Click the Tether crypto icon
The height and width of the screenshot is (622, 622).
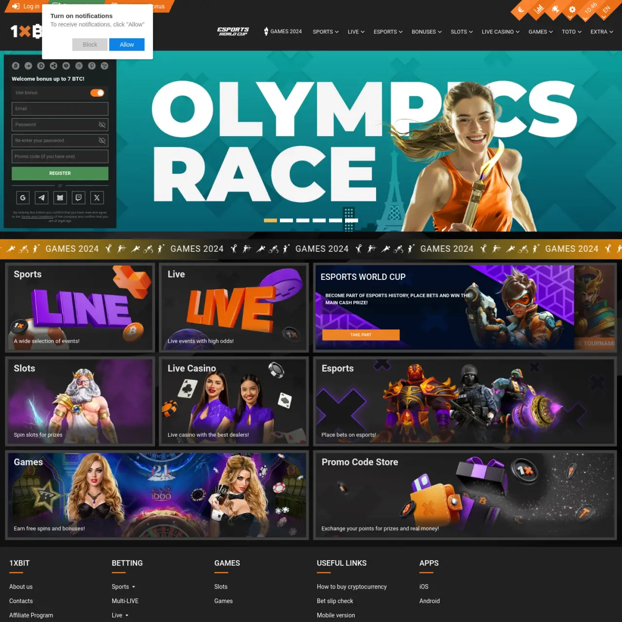pos(66,66)
